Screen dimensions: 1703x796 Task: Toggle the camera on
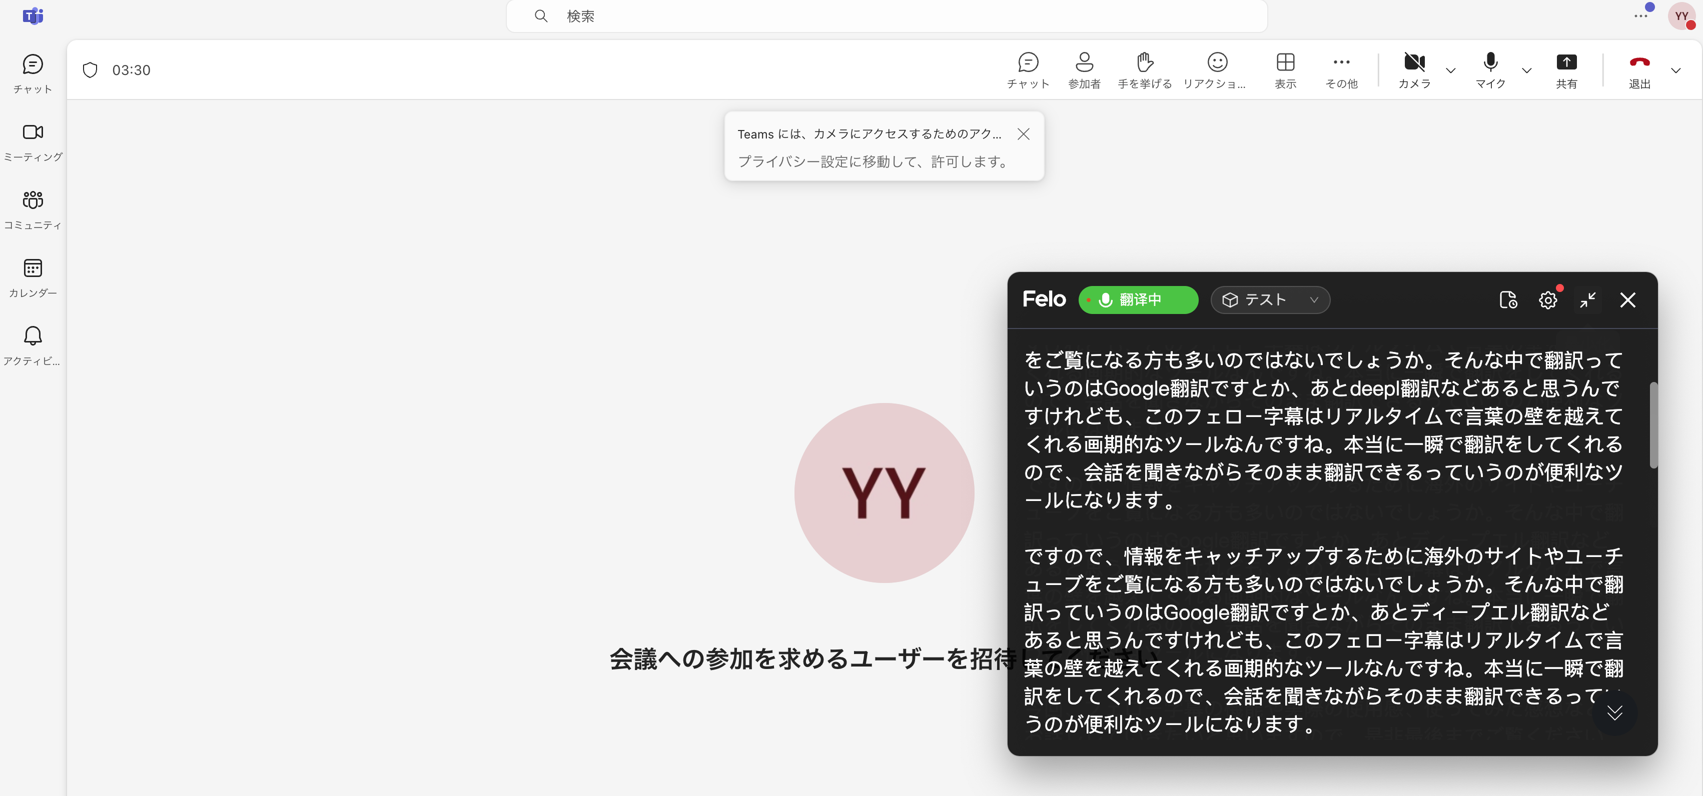tap(1414, 69)
